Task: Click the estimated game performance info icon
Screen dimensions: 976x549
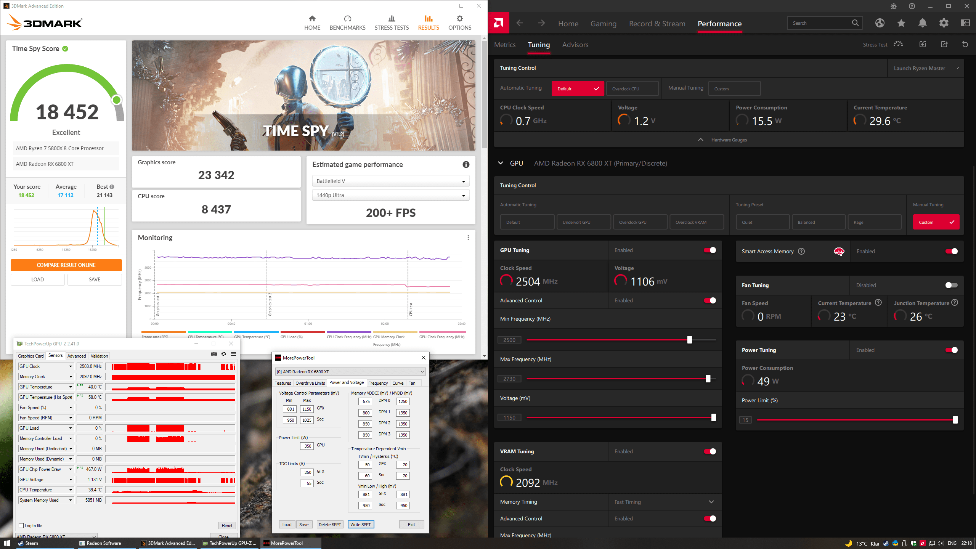Action: click(x=466, y=164)
